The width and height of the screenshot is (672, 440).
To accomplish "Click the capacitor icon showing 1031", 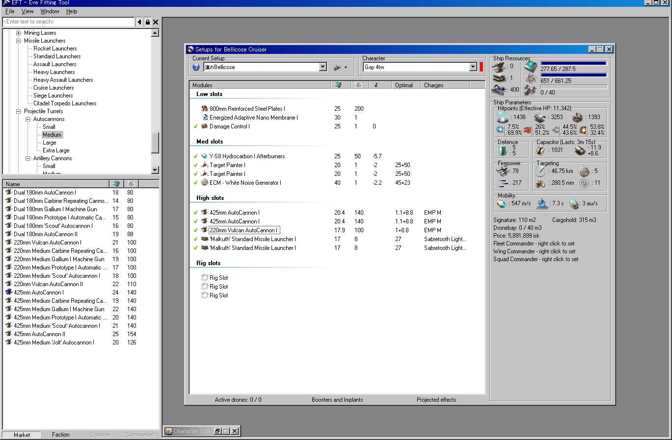I will pyautogui.click(x=541, y=150).
